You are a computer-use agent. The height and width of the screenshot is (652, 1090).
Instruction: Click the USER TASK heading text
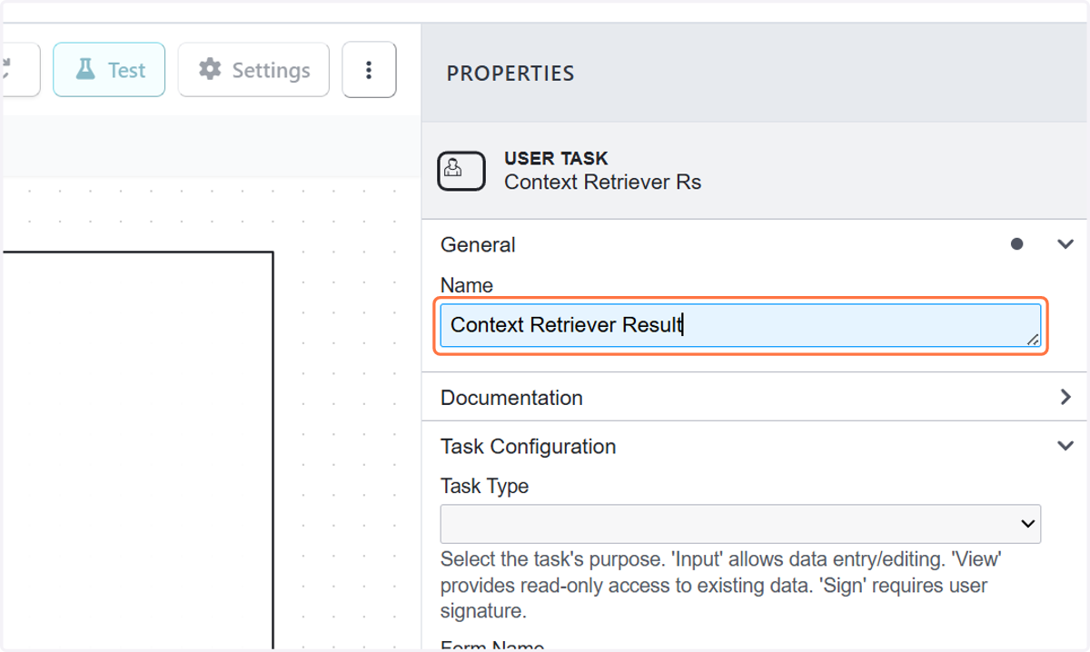(556, 159)
